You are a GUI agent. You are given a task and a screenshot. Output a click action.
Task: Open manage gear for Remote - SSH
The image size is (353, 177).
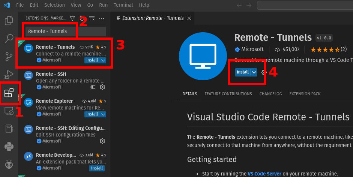pyautogui.click(x=102, y=87)
